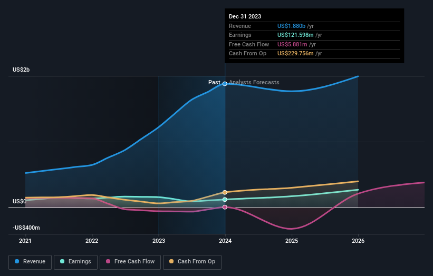This screenshot has width=433, height=276.
Task: Toggle the Cash From Op legend button
Action: coord(192,262)
